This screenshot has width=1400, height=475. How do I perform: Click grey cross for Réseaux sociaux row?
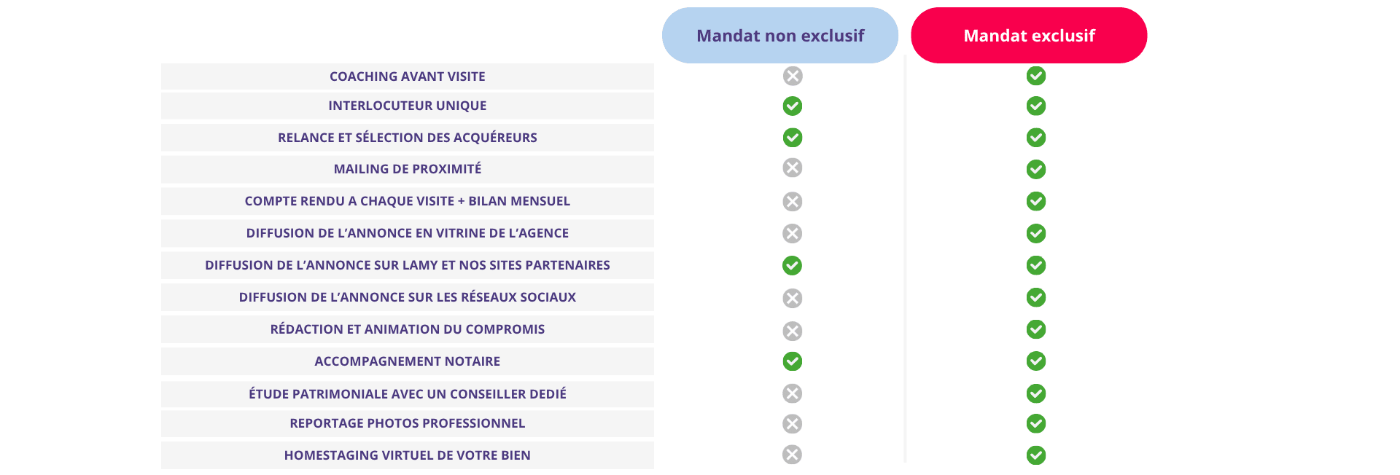tap(793, 298)
